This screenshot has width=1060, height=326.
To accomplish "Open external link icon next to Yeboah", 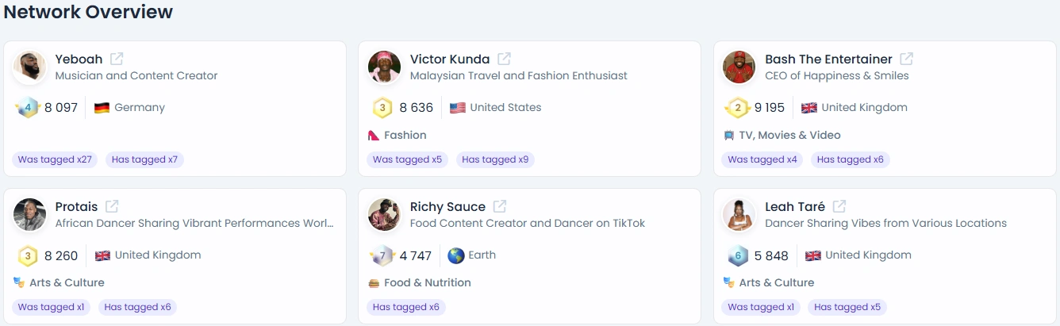I will pos(117,59).
